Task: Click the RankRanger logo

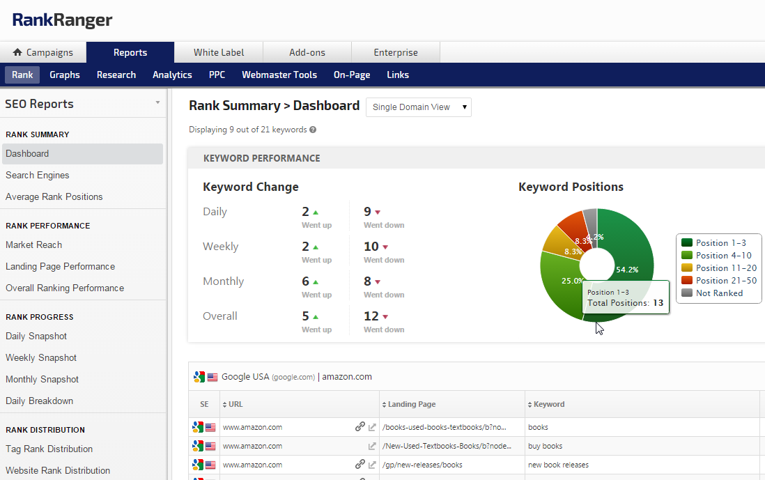Action: [62, 20]
